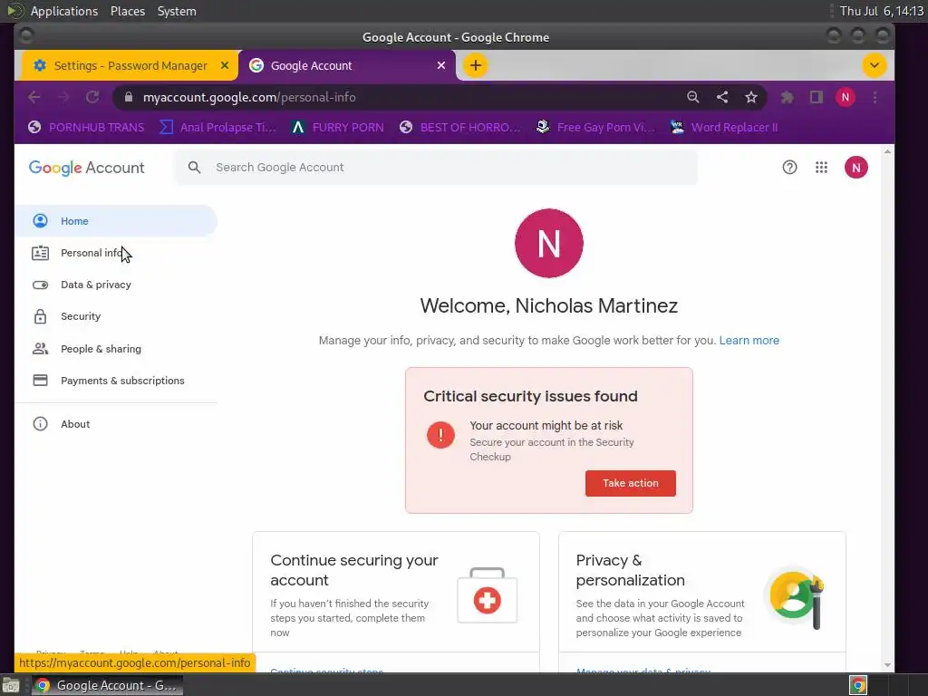Open the help question-mark icon

[x=789, y=168]
